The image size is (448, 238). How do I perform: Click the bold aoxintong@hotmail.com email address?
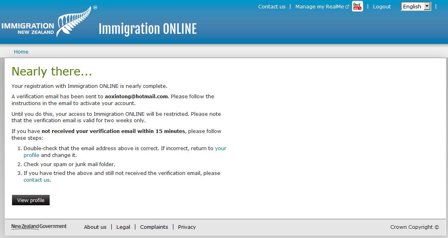click(x=136, y=96)
